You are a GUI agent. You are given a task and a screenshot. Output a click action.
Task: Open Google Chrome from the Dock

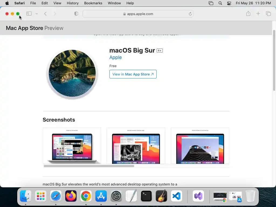coord(86,196)
